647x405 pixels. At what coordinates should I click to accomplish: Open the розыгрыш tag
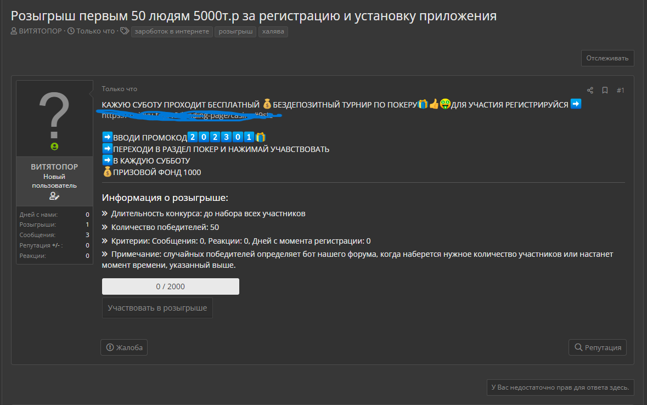(235, 31)
